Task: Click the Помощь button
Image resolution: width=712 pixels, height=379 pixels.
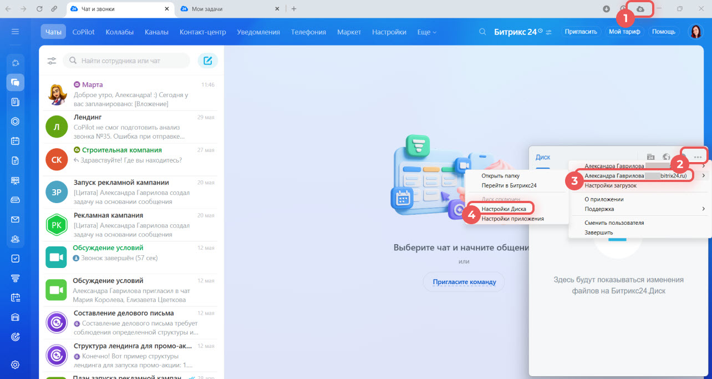Action: tap(664, 32)
